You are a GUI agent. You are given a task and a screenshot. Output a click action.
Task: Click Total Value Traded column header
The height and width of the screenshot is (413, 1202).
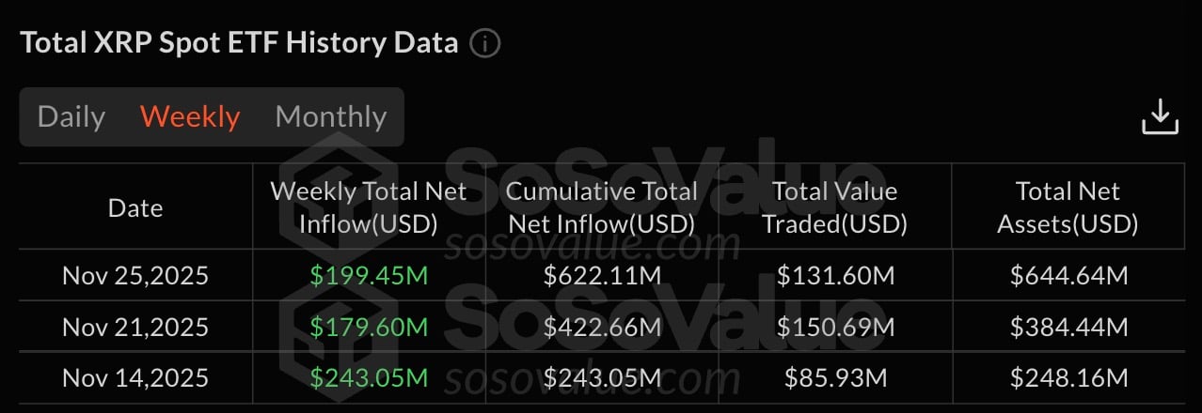(834, 207)
